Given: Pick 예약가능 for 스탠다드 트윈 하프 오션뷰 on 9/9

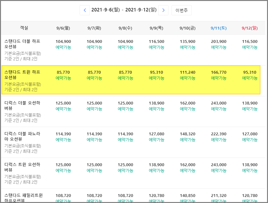Looking at the screenshot, I should (157, 78).
